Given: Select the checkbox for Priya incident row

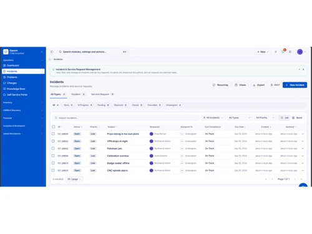Looking at the screenshot, I should (53, 134).
